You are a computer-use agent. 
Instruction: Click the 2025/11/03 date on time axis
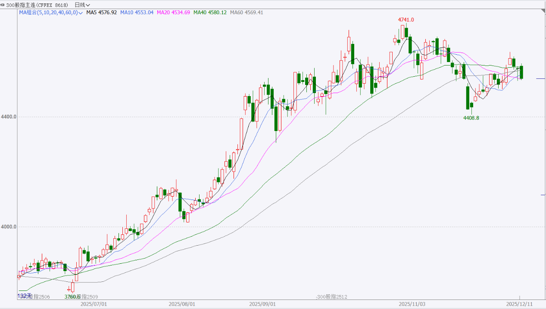point(412,304)
